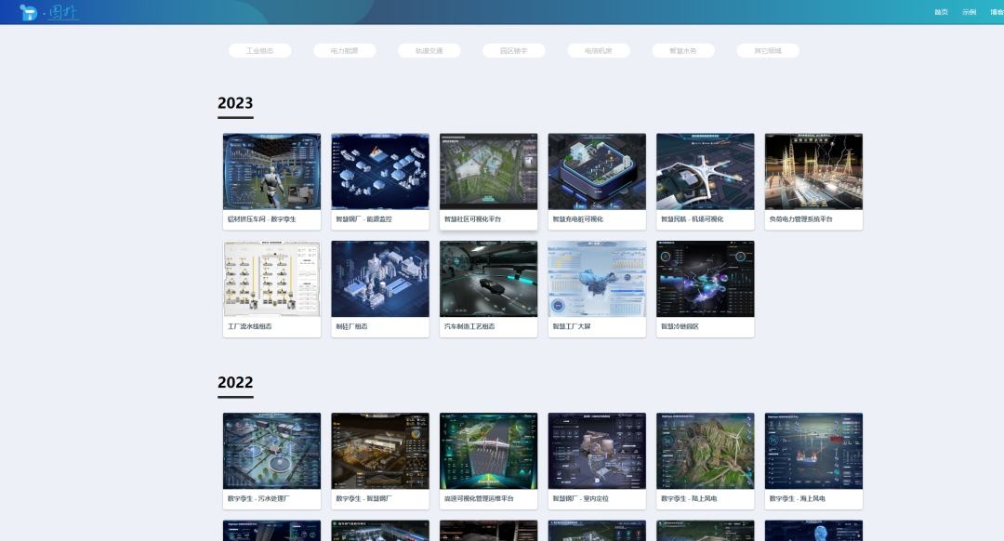
Task: View the 汽车制造工艺组态 demo image
Action: point(488,279)
